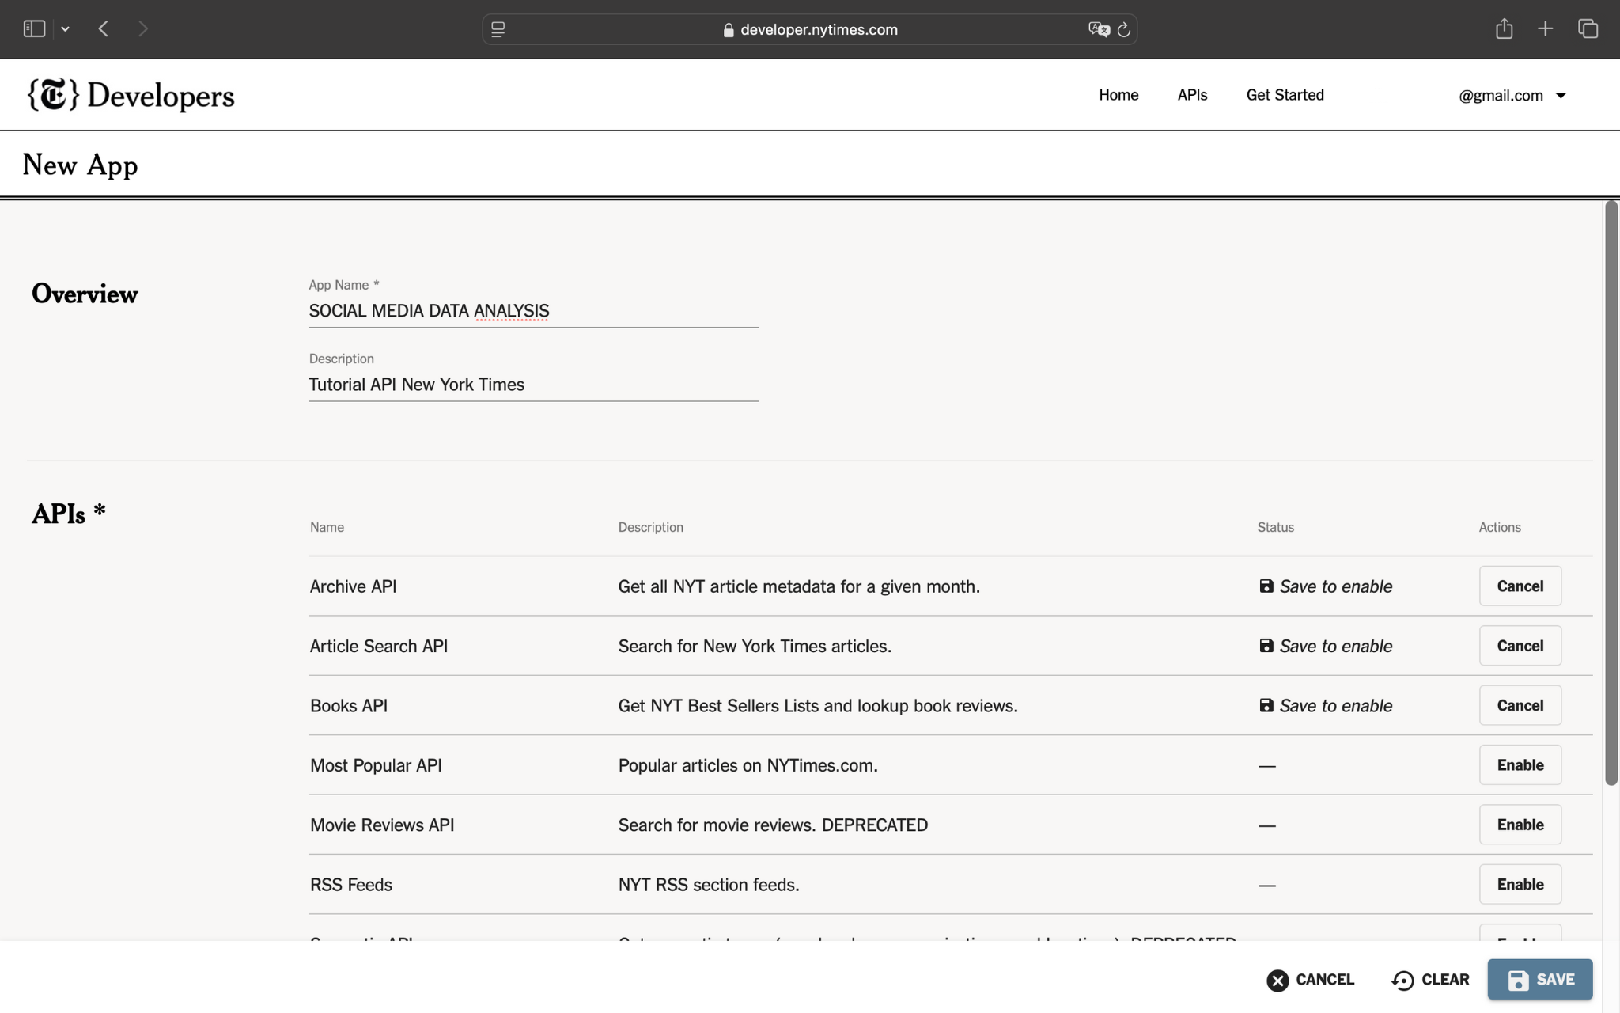This screenshot has height=1013, width=1620.
Task: Click 'Search for New York Times articles.' description
Action: coord(755,646)
